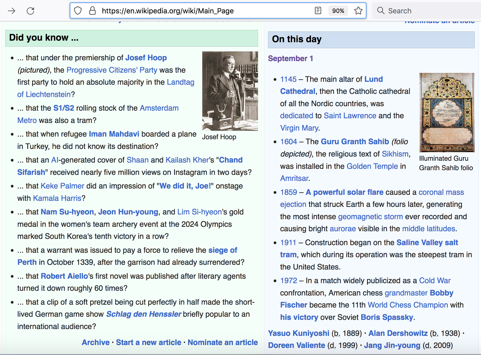Open the Iman Mahdavi article
Image resolution: width=481 pixels, height=355 pixels.
pos(114,134)
